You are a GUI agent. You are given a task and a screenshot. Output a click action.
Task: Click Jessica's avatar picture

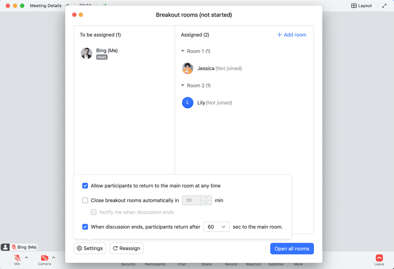pos(188,68)
